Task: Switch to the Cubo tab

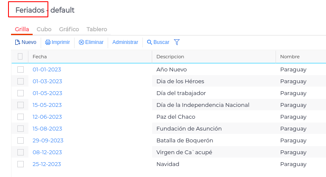Action: tap(44, 29)
